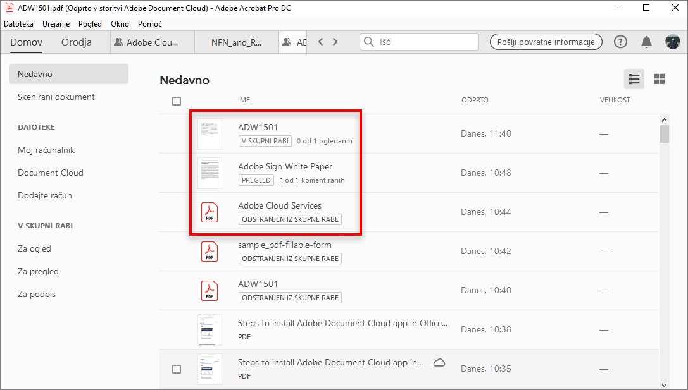Click 'Adobe Sign White Paper' file name

tap(285, 166)
